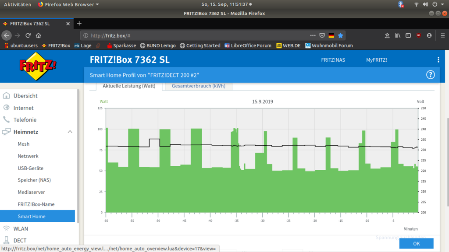Screen dimensions: 449x252
Task: Click the Bluetooth status icon
Action: 401,4
